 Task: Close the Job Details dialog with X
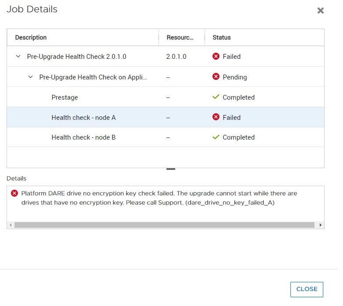coord(321,11)
